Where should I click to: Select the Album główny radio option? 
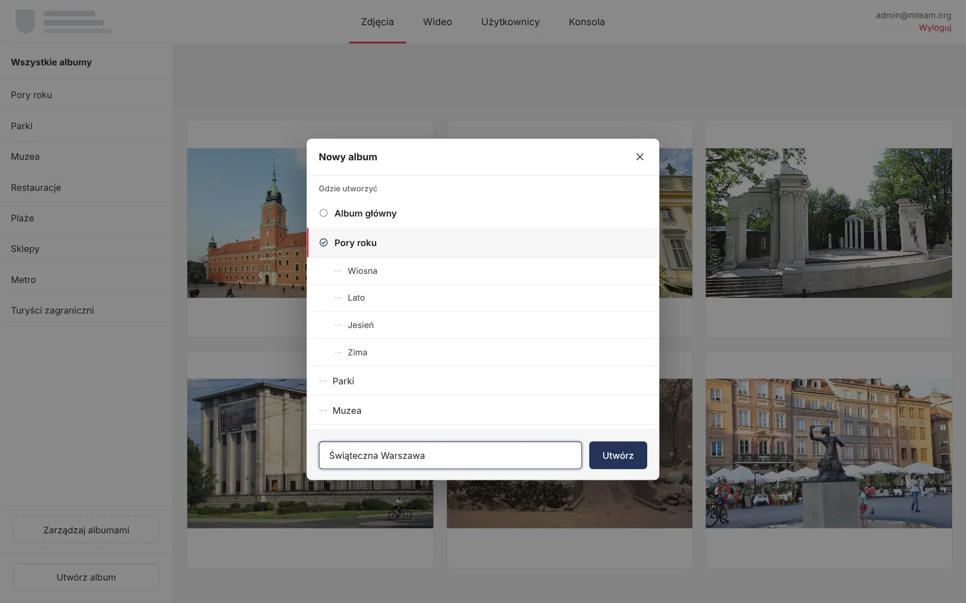click(x=324, y=213)
